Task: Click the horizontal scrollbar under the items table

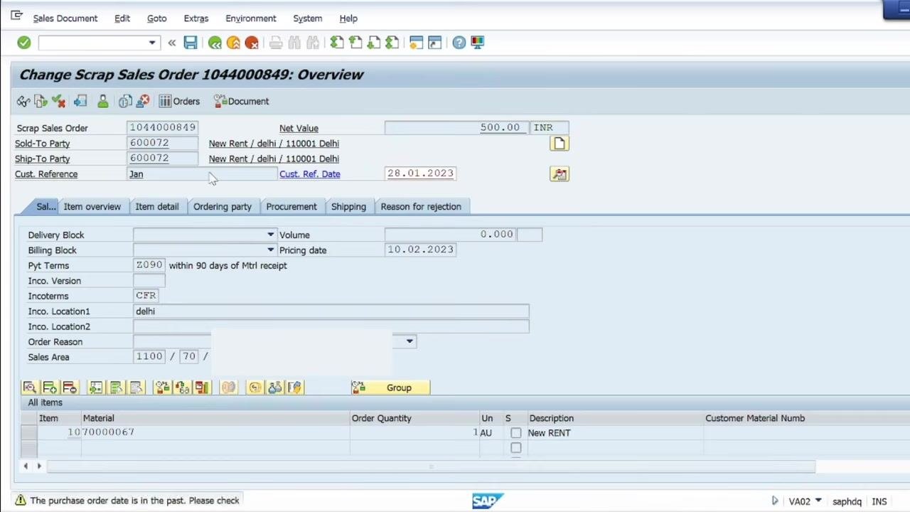Action: tap(431, 466)
